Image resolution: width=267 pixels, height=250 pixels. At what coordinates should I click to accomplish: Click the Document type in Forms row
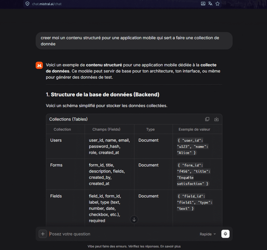[148, 165]
